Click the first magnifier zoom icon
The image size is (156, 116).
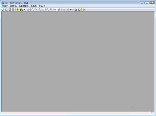click(x=33, y=10)
